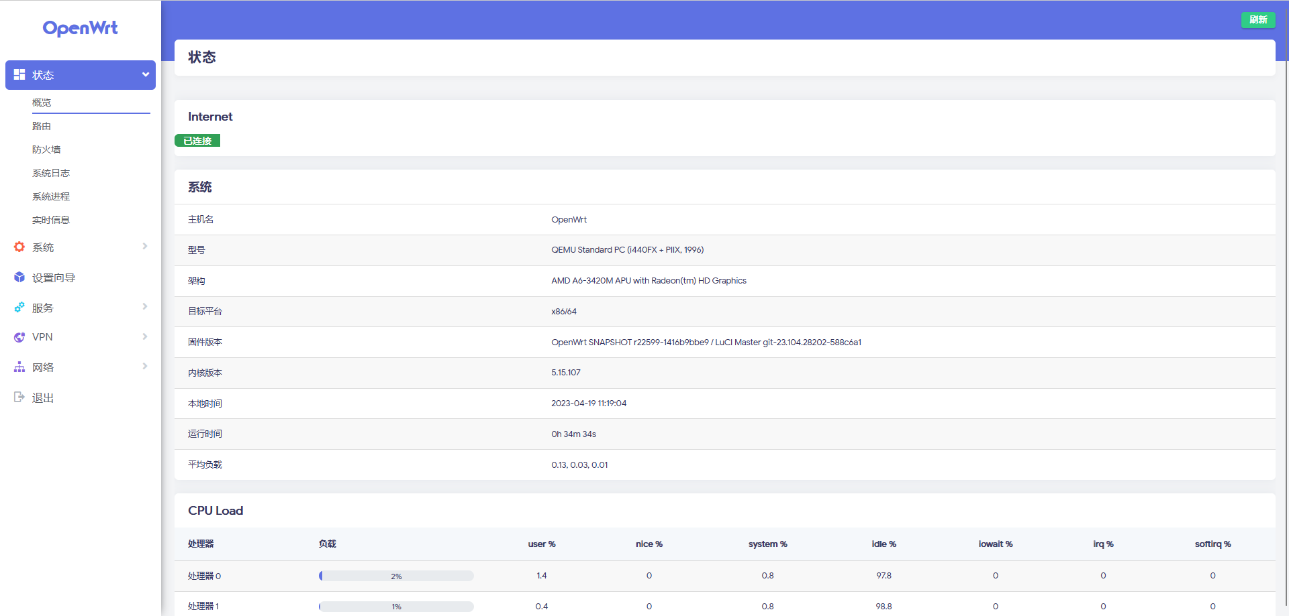Viewport: 1289px width, 616px height.
Task: Click the 固件版本 value text
Action: click(706, 342)
